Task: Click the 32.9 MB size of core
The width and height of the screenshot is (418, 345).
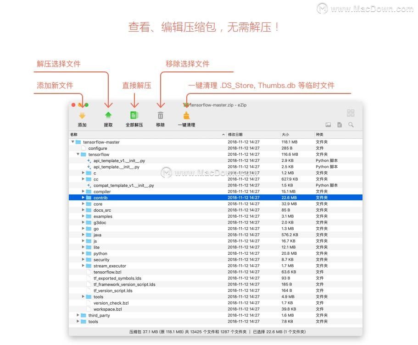Action: pyautogui.click(x=289, y=203)
